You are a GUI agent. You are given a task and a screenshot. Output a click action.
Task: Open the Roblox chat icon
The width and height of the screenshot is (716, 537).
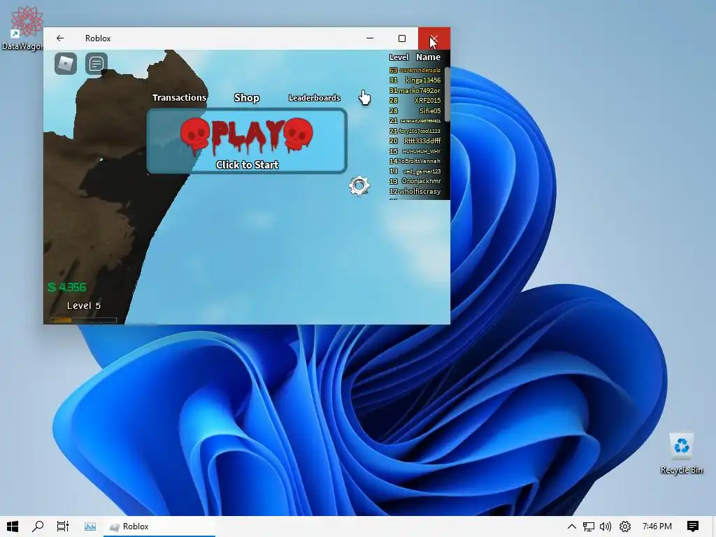(96, 64)
